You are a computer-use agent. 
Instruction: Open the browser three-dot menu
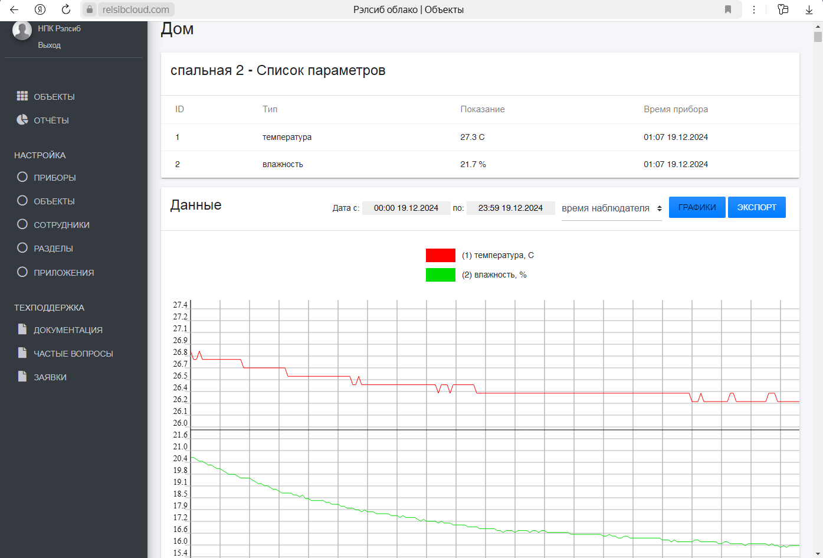click(x=754, y=9)
